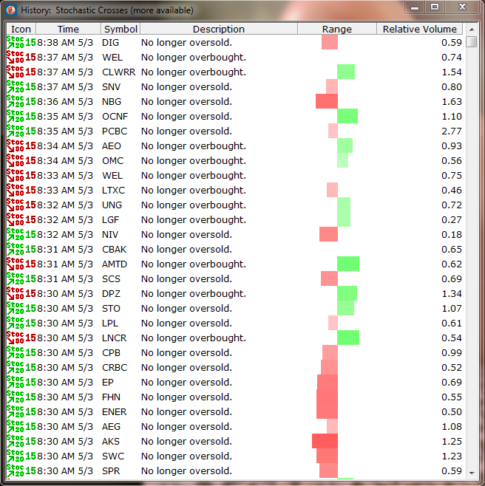This screenshot has width=485, height=486.
Task: Click the stochastic icon in the CLWRR row
Action: pyautogui.click(x=21, y=72)
